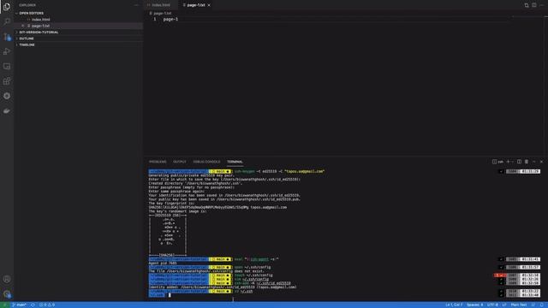Open index.html from Open Editors list
This screenshot has height=308, width=548.
click(x=40, y=20)
